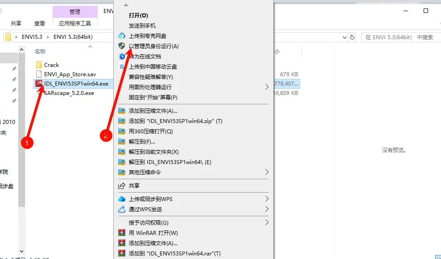Expand 授予访问权限(G) submenu arrow

click(x=267, y=222)
